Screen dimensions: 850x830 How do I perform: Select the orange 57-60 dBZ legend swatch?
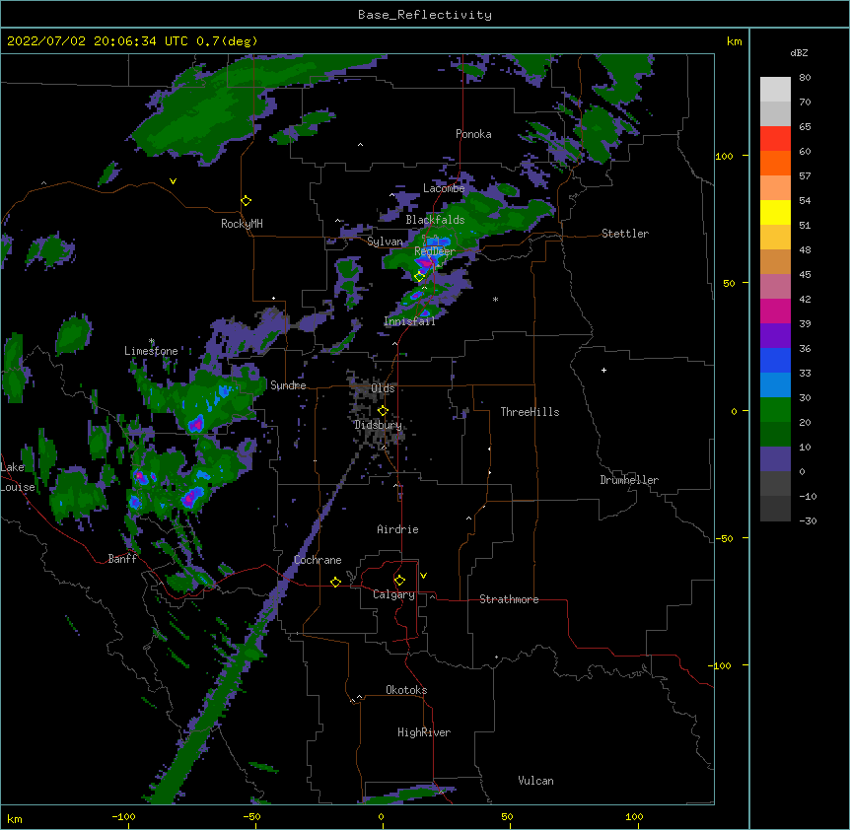(775, 163)
